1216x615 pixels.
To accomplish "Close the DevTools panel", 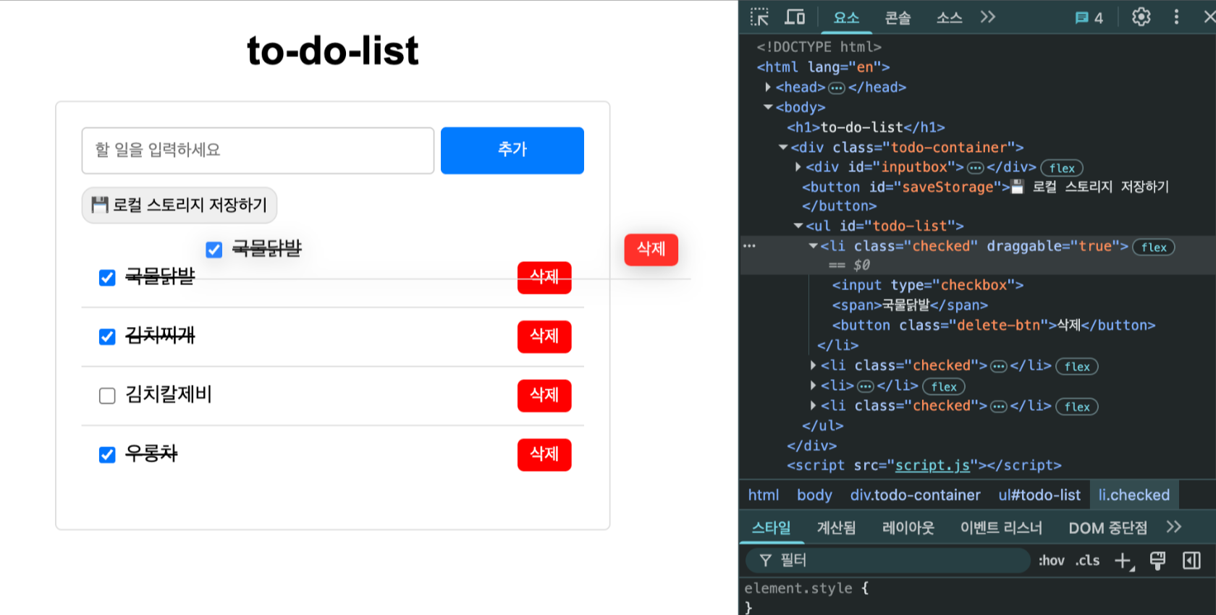I will pyautogui.click(x=1209, y=17).
